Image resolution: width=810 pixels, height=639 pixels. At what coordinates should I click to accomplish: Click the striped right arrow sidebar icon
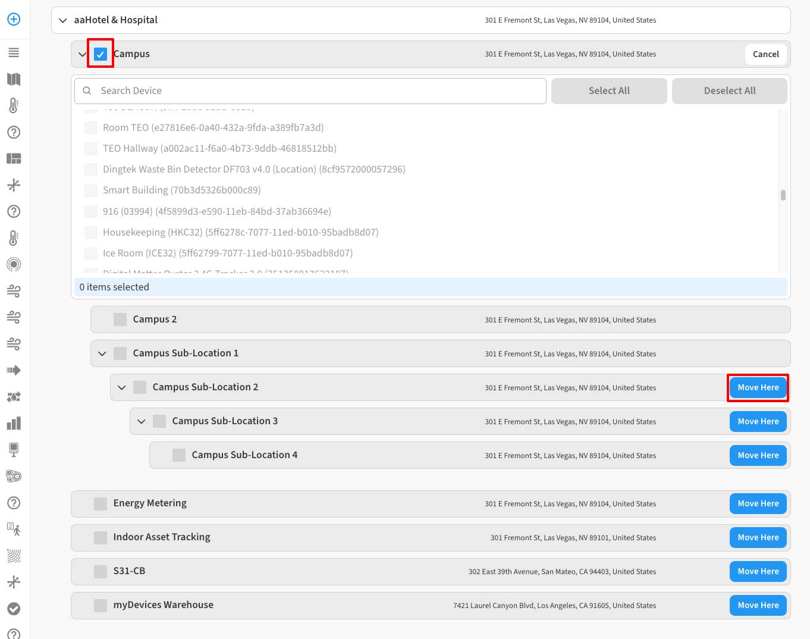click(14, 370)
